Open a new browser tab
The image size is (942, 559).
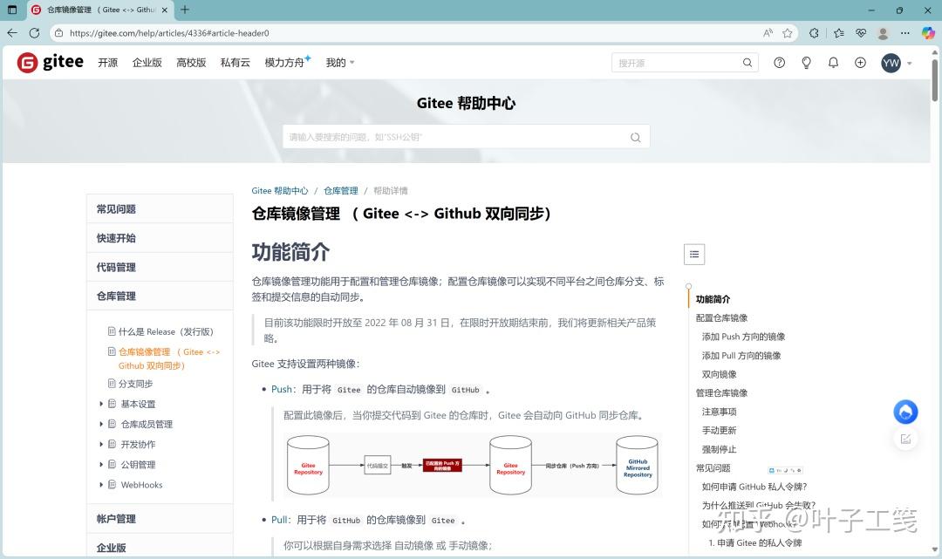(184, 10)
